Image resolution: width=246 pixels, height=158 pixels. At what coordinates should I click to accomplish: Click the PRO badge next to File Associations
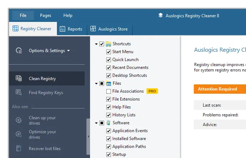click(152, 91)
